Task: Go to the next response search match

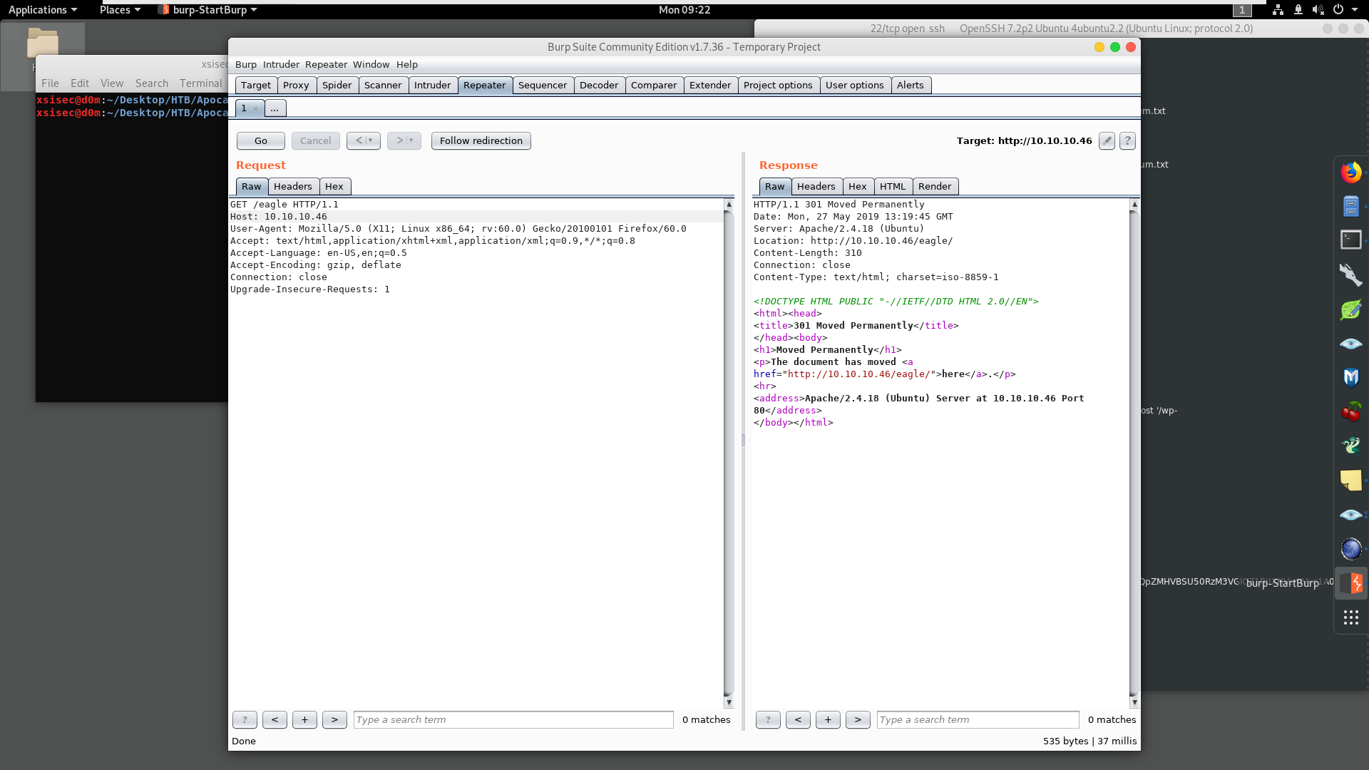Action: (858, 720)
